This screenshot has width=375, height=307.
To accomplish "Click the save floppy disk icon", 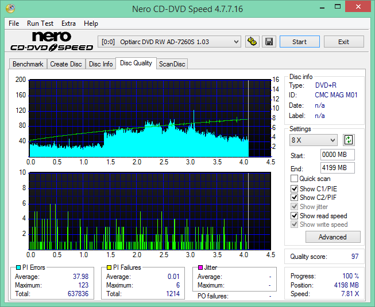I will pos(269,42).
